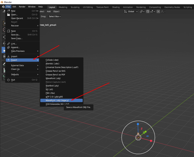Export as glTF 2.0 (.glb/.gltf)
The height and width of the screenshot is (157, 194).
pyautogui.click(x=62, y=97)
